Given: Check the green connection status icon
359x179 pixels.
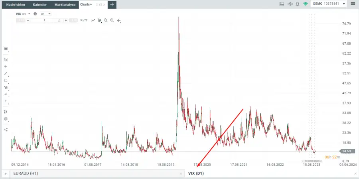Looking at the screenshot, I should [306, 4].
